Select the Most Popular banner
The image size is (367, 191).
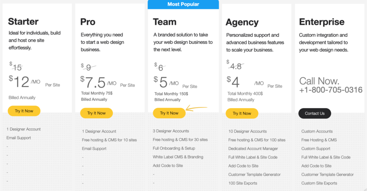[x=183, y=4]
